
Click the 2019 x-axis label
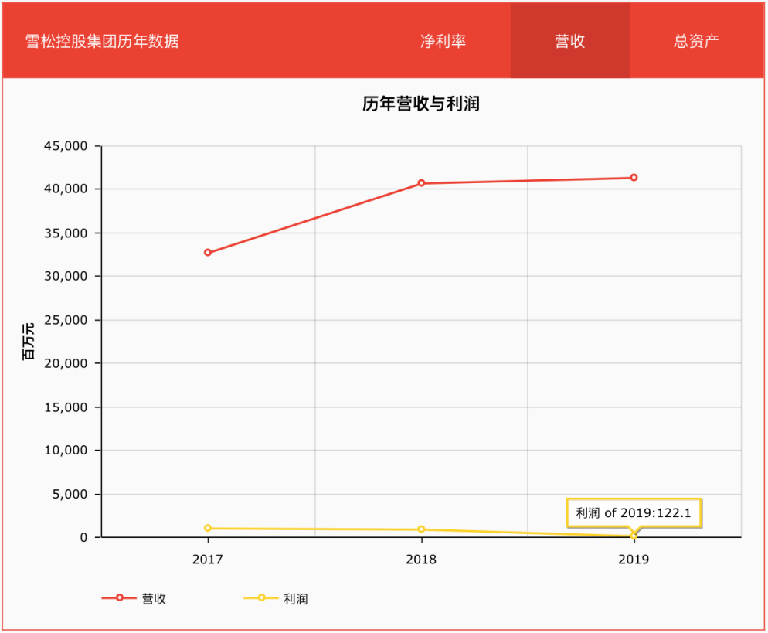pyautogui.click(x=634, y=560)
